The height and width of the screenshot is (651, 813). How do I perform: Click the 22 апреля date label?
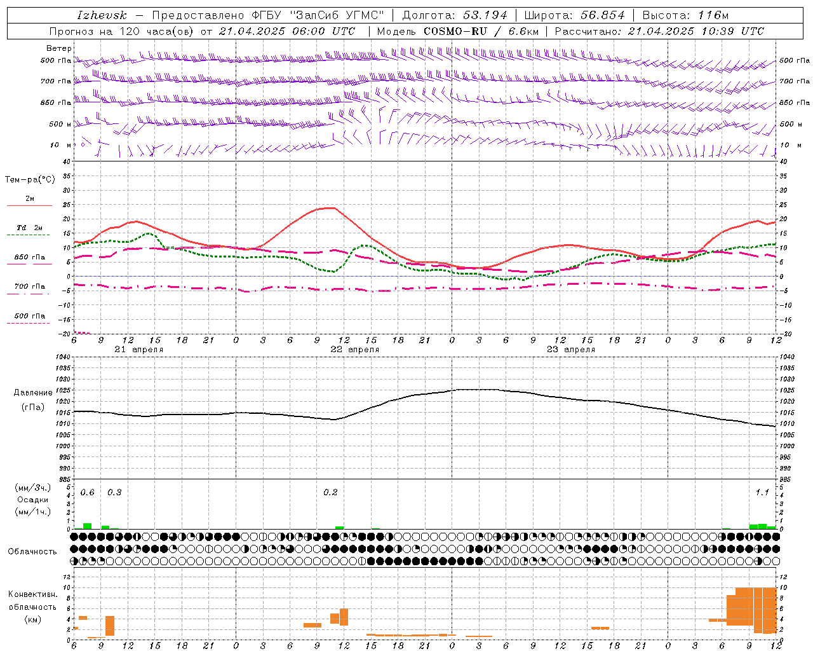[x=354, y=350]
